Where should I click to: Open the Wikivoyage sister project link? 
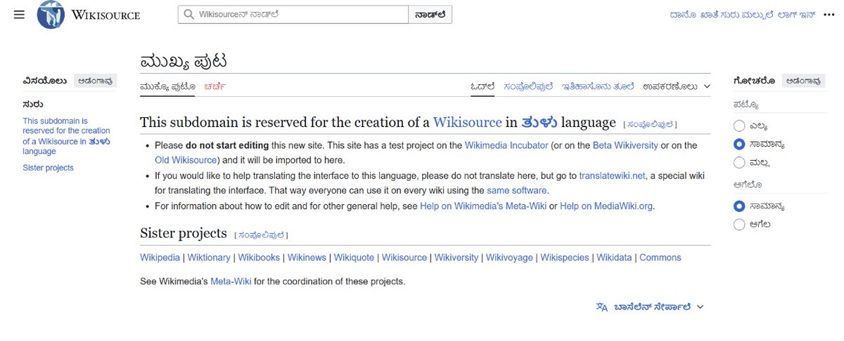pyautogui.click(x=509, y=258)
